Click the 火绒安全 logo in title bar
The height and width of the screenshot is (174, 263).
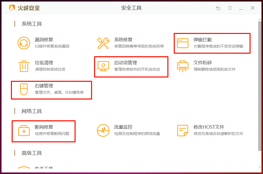tap(24, 8)
